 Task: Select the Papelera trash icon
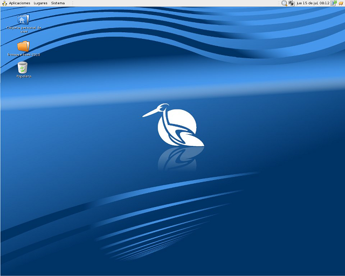pyautogui.click(x=23, y=67)
